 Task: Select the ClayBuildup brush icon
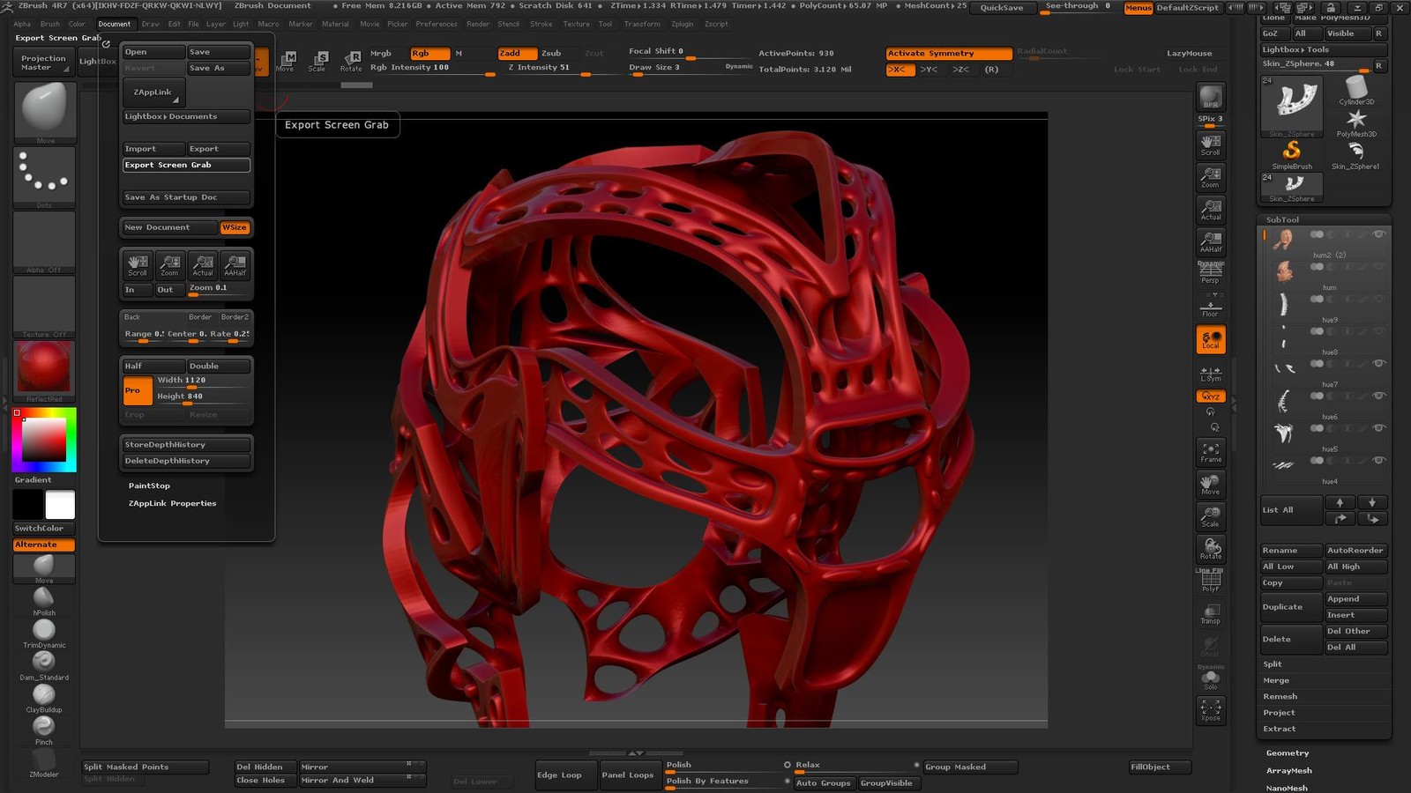point(44,698)
